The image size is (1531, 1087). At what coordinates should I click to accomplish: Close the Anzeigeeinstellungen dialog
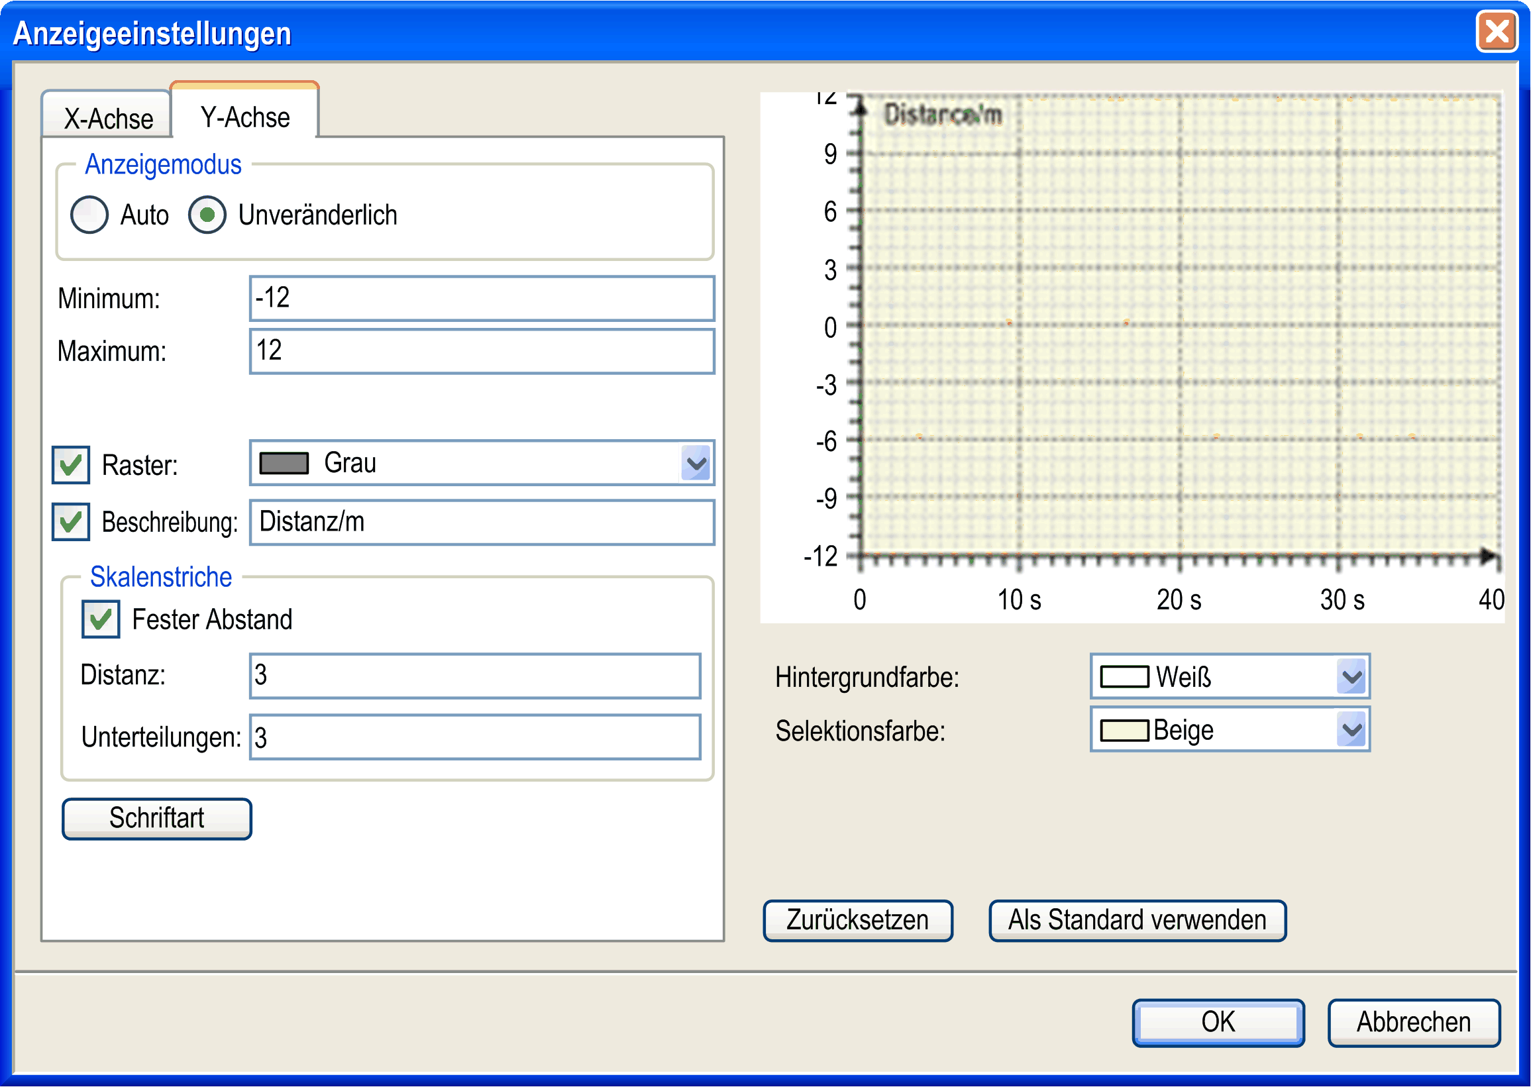pos(1497,31)
